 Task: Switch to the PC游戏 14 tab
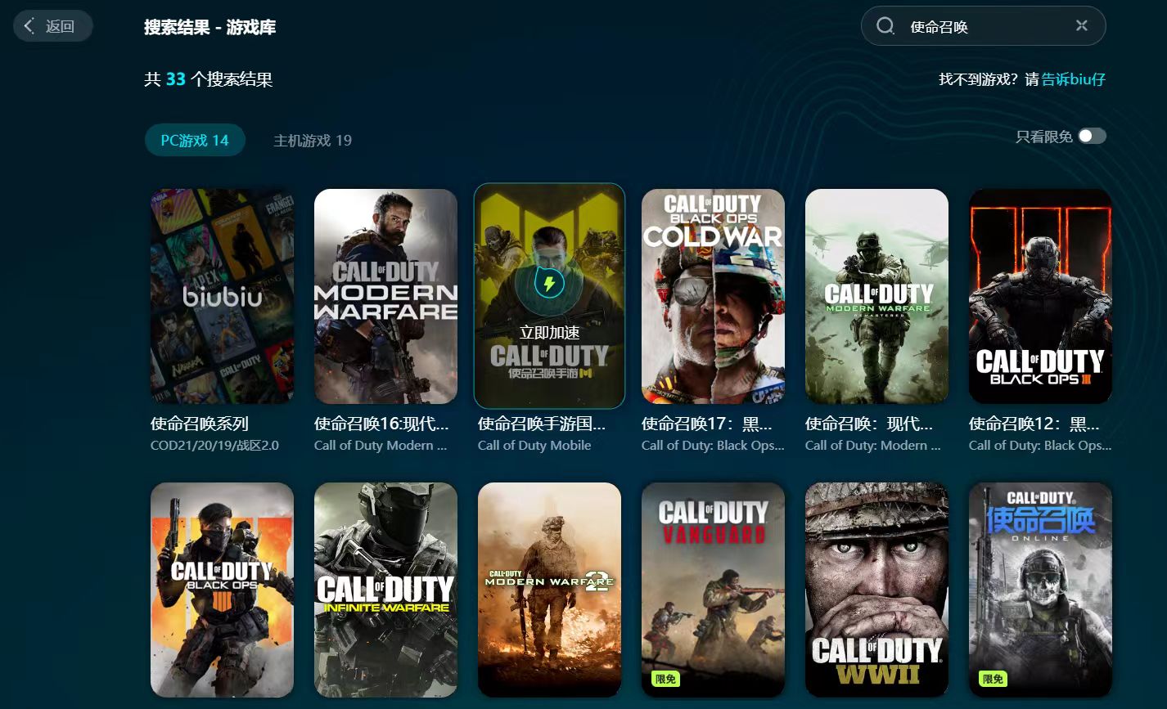click(x=195, y=141)
